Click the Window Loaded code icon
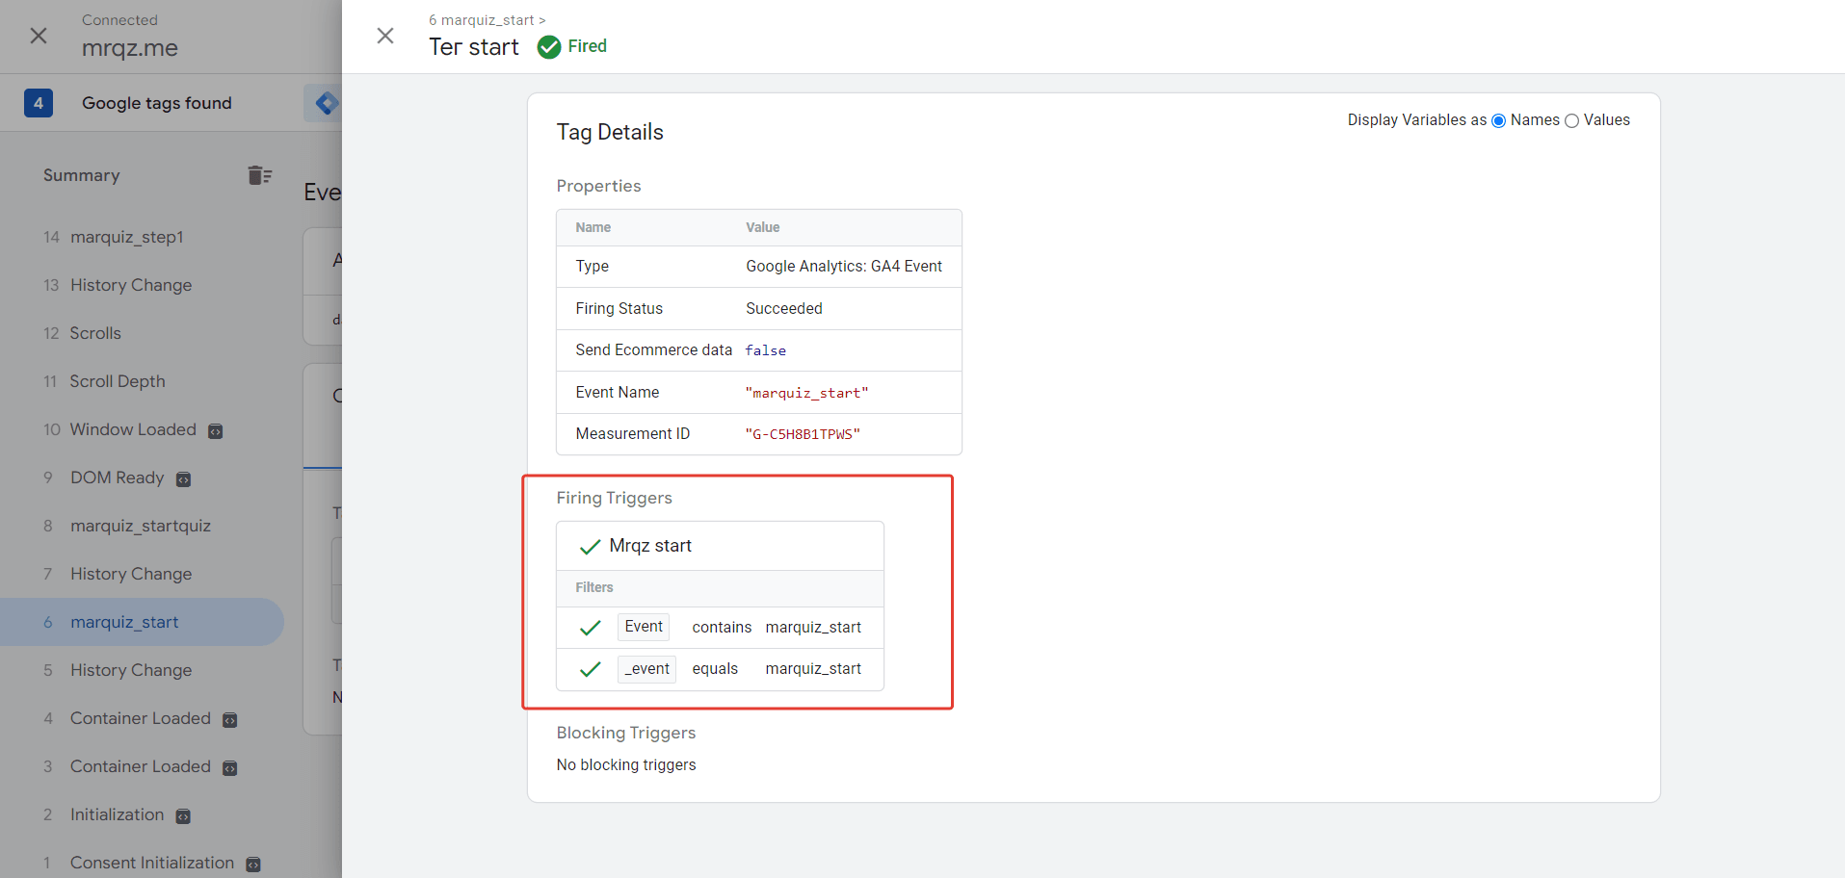Viewport: 1845px width, 878px height. (x=216, y=431)
